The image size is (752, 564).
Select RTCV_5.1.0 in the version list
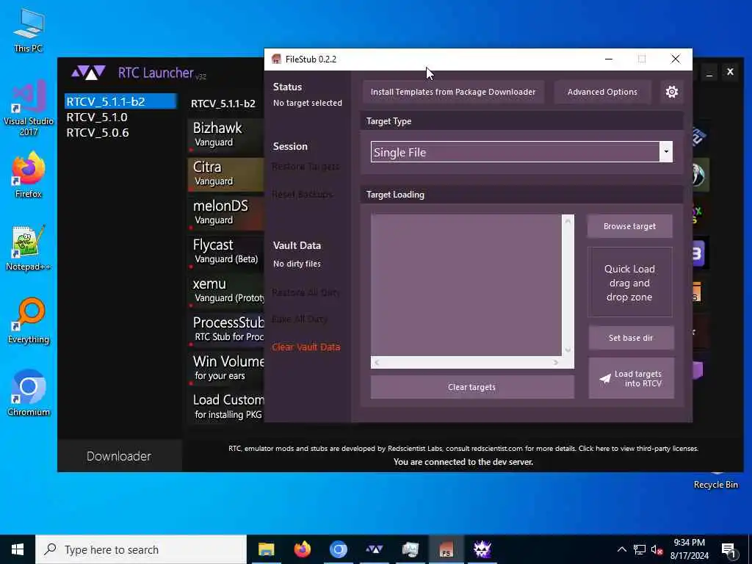coord(120,117)
